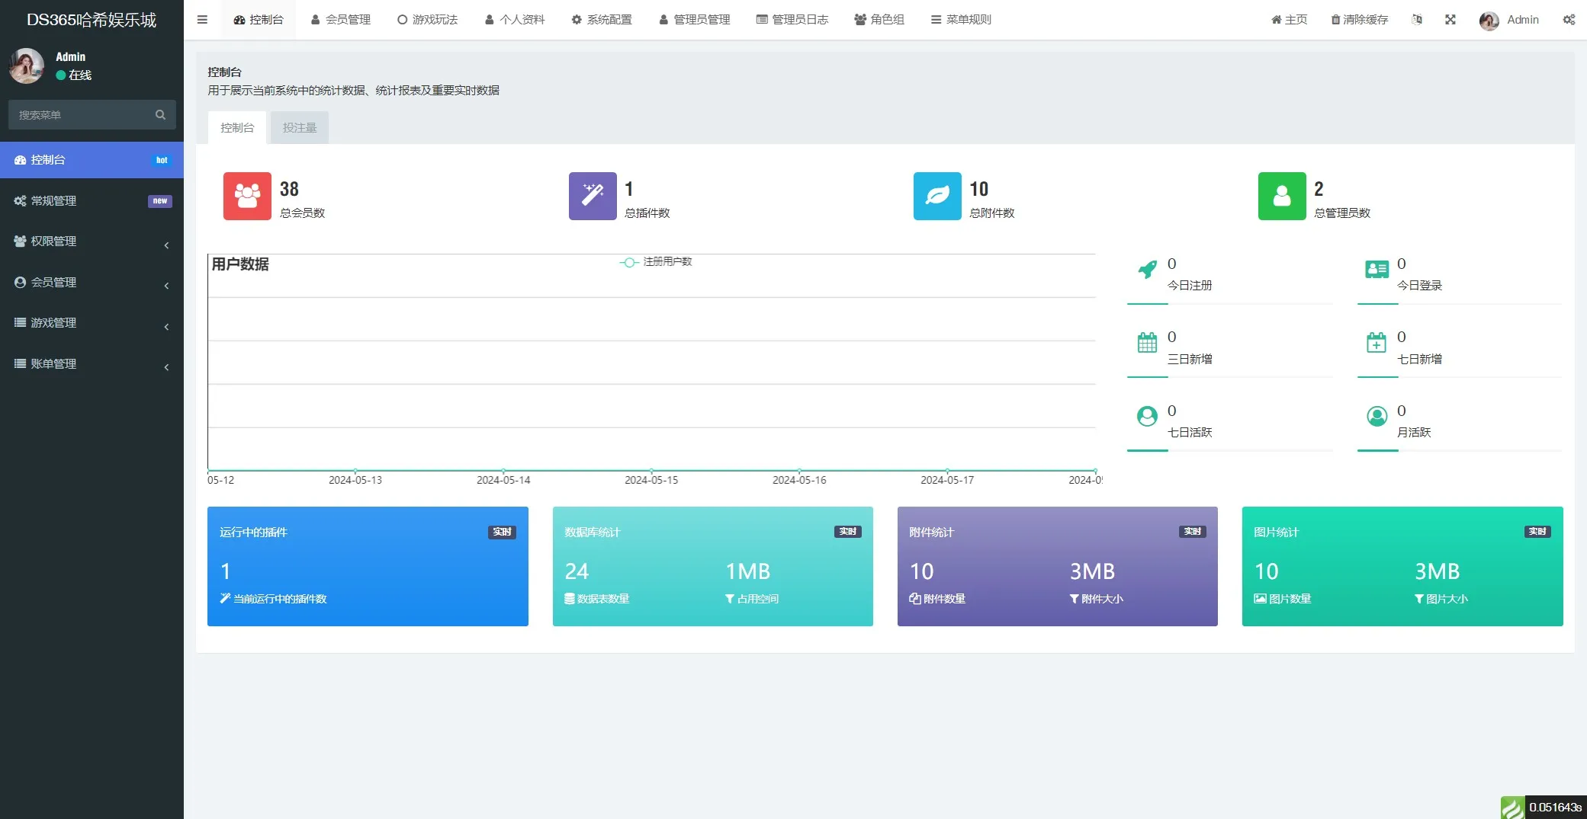Click the 搜索菜单 search input field
Image resolution: width=1587 pixels, height=819 pixels.
(x=84, y=115)
